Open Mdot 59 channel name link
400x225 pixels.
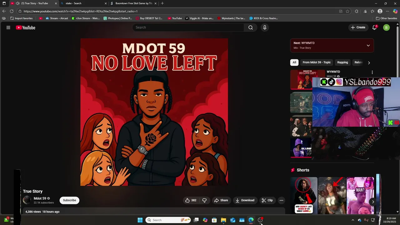(40, 198)
